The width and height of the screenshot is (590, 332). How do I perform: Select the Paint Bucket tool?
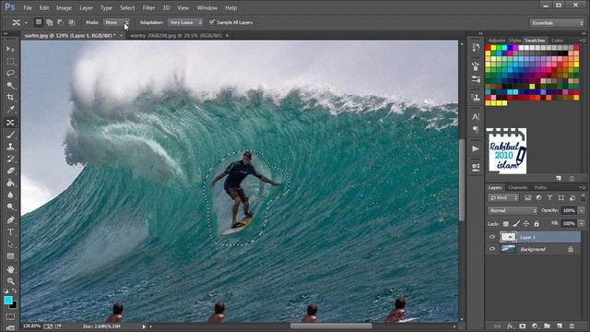[x=10, y=183]
